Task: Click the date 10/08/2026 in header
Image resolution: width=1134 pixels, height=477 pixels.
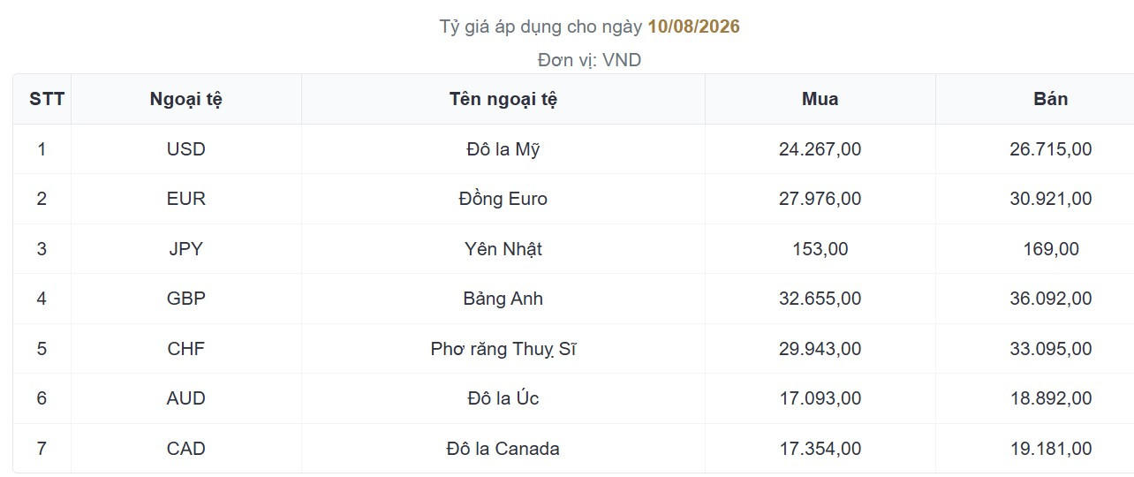Action: coord(693,26)
